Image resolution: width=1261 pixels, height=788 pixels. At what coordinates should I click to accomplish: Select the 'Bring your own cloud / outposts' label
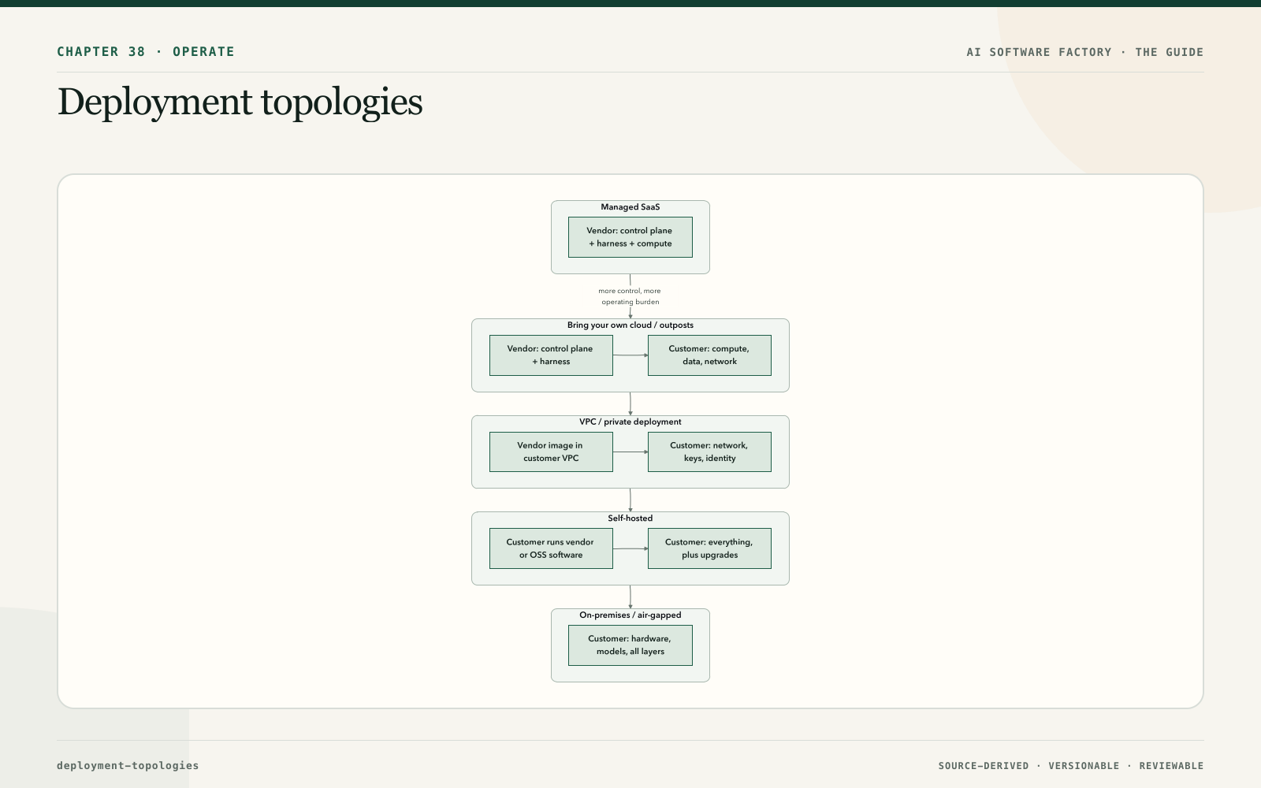630,325
